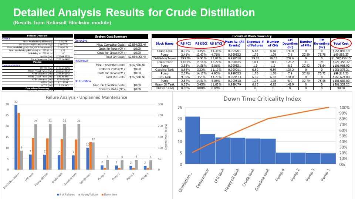
Task: Click the 'Preventive' link in cost summary
Action: 81,60
